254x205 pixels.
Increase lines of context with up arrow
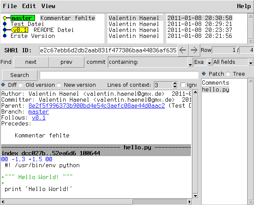tap(175, 83)
